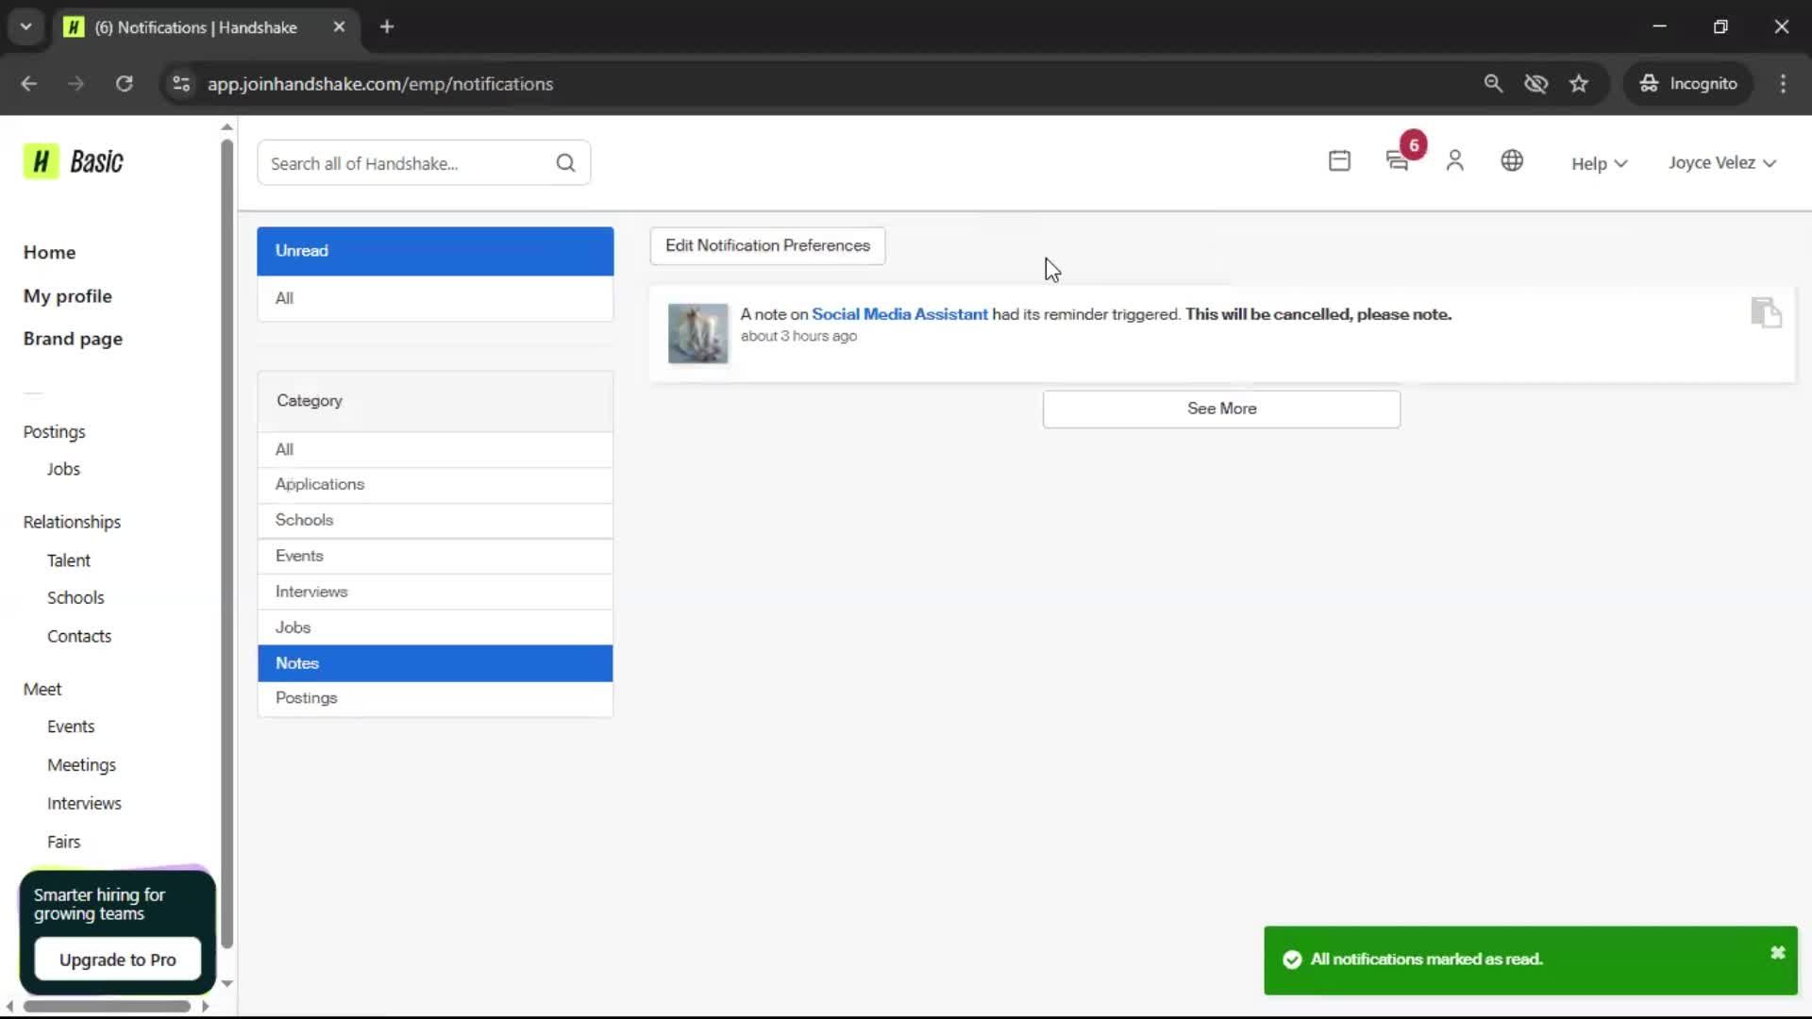Viewport: 1812px width, 1019px height.
Task: Filter notifications by Schools category
Action: (x=435, y=521)
